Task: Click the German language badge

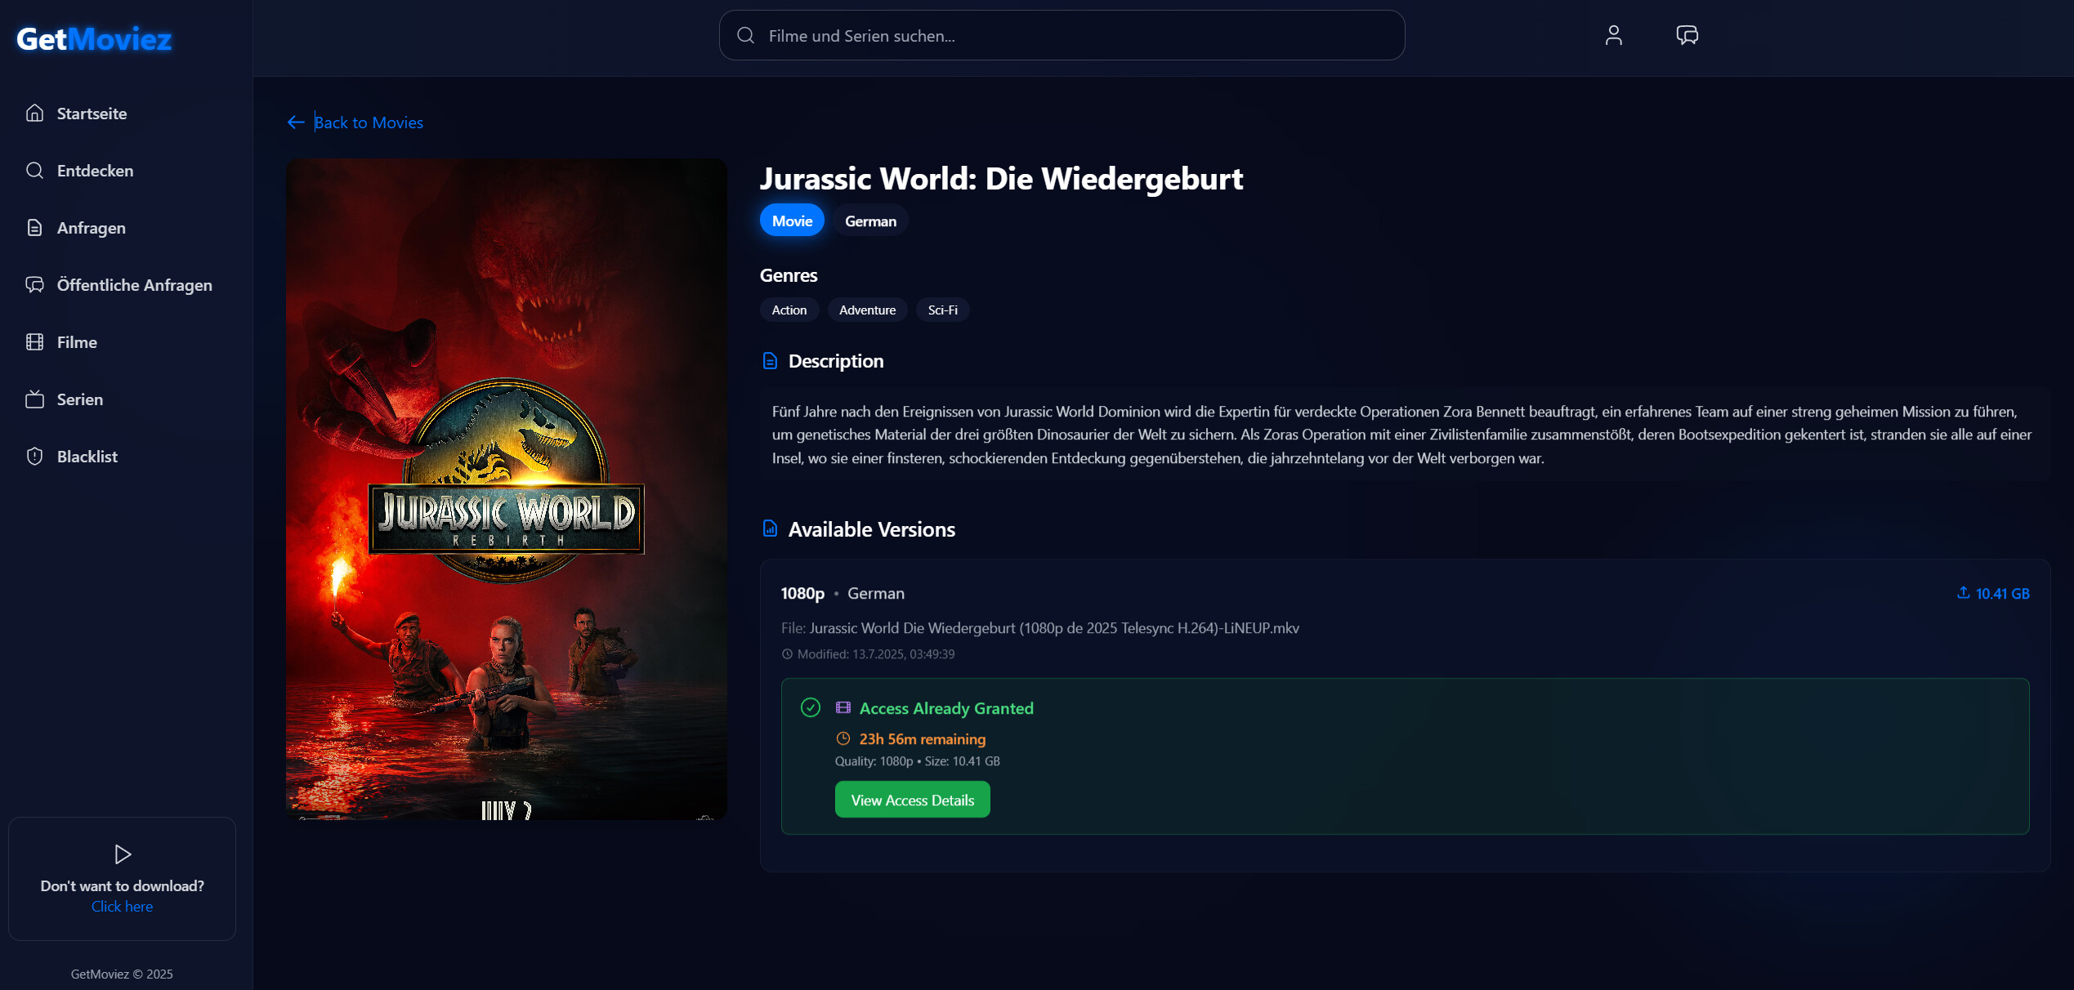Action: click(870, 221)
